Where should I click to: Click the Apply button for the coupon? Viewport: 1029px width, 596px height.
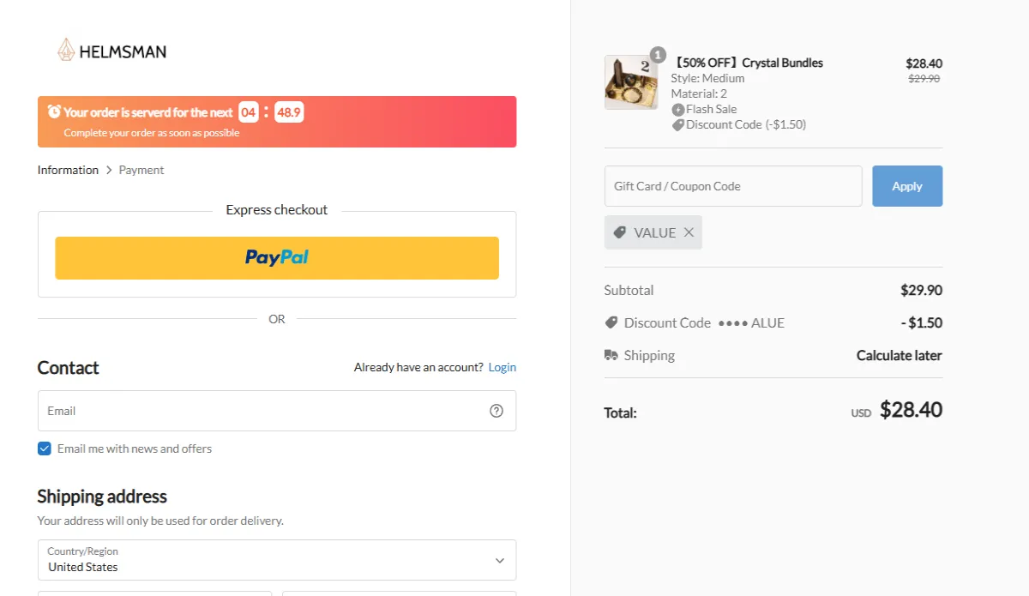pyautogui.click(x=907, y=185)
